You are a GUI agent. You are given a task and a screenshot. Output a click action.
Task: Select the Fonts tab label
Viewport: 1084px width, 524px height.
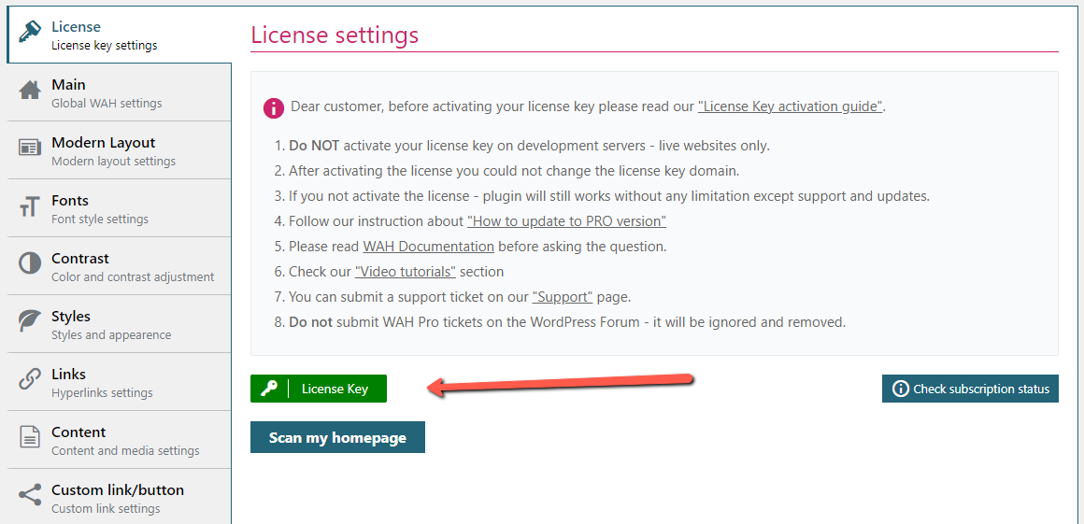tap(70, 201)
